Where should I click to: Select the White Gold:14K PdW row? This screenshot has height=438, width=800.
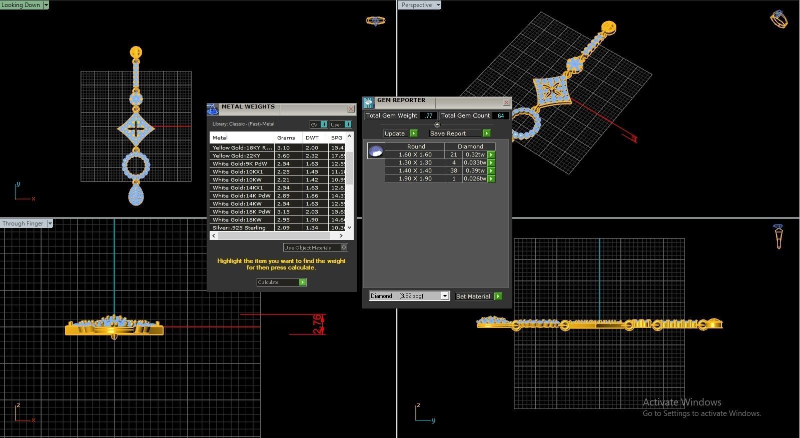click(x=278, y=195)
